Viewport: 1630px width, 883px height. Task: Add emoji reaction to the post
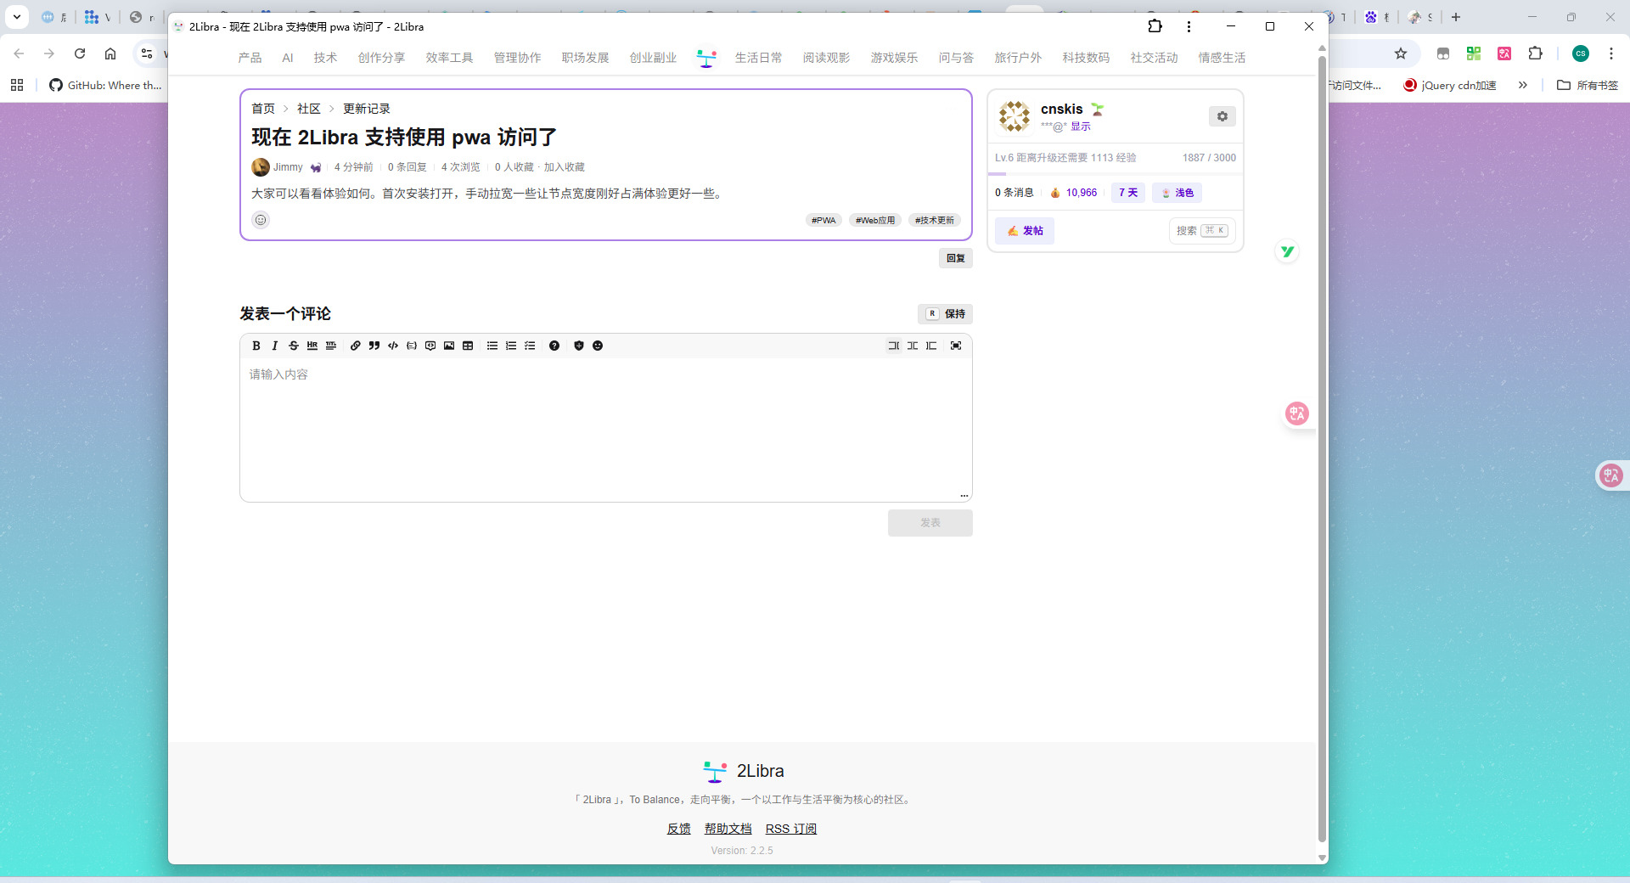pyautogui.click(x=261, y=220)
